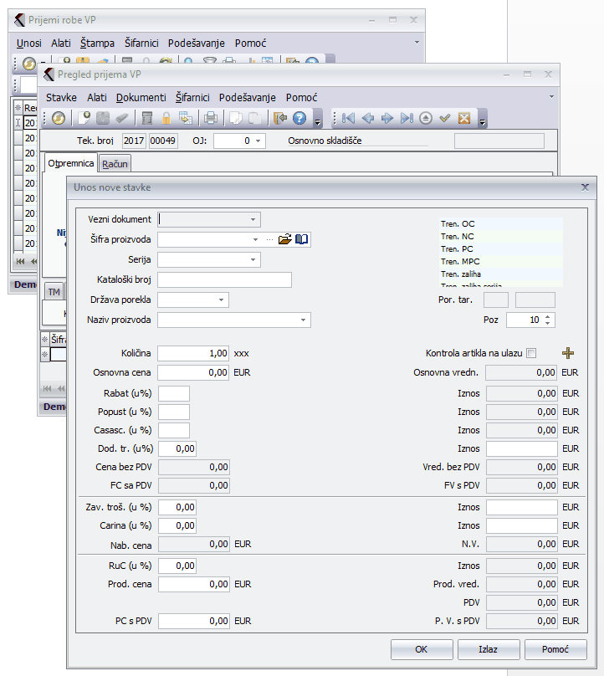Click the padlock icon in toolbar

click(166, 118)
